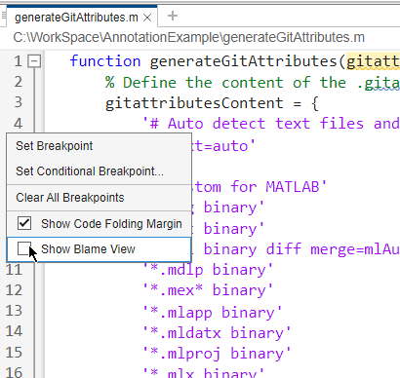Viewport: 400px width, 378px height.
Task: Click the '*.mldatx binary' string
Action: click(x=217, y=333)
